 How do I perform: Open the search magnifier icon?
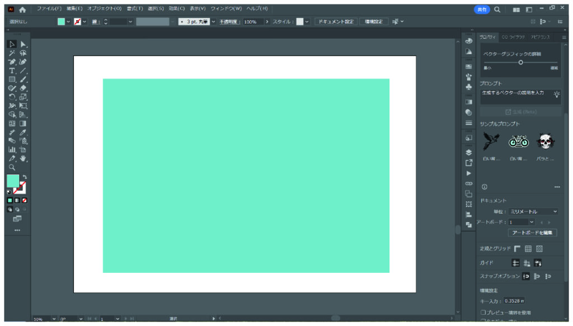[x=497, y=10]
